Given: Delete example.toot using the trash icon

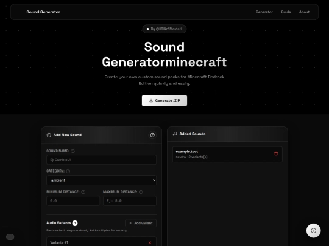Looking at the screenshot, I should pos(276,154).
